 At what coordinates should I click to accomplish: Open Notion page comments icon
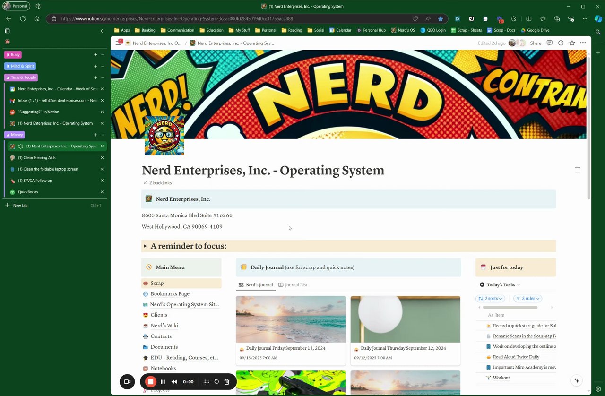pyautogui.click(x=549, y=43)
